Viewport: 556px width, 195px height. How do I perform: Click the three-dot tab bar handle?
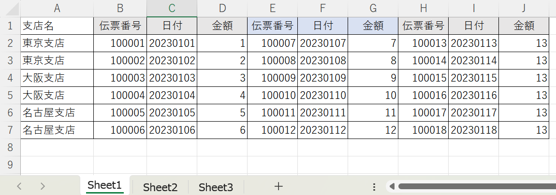pos(374,186)
